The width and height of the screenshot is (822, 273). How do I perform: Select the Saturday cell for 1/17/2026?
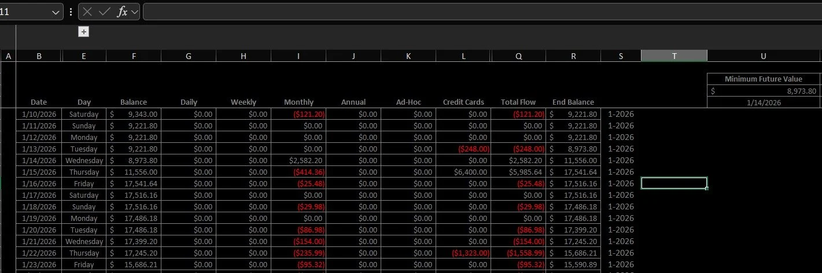coord(84,195)
